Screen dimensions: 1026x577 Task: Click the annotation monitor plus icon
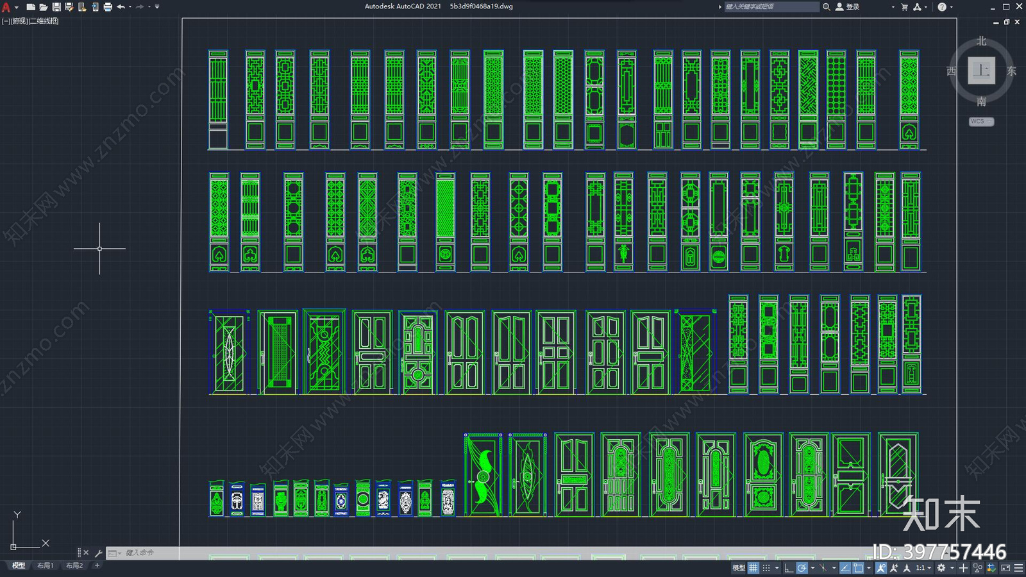coord(963,568)
